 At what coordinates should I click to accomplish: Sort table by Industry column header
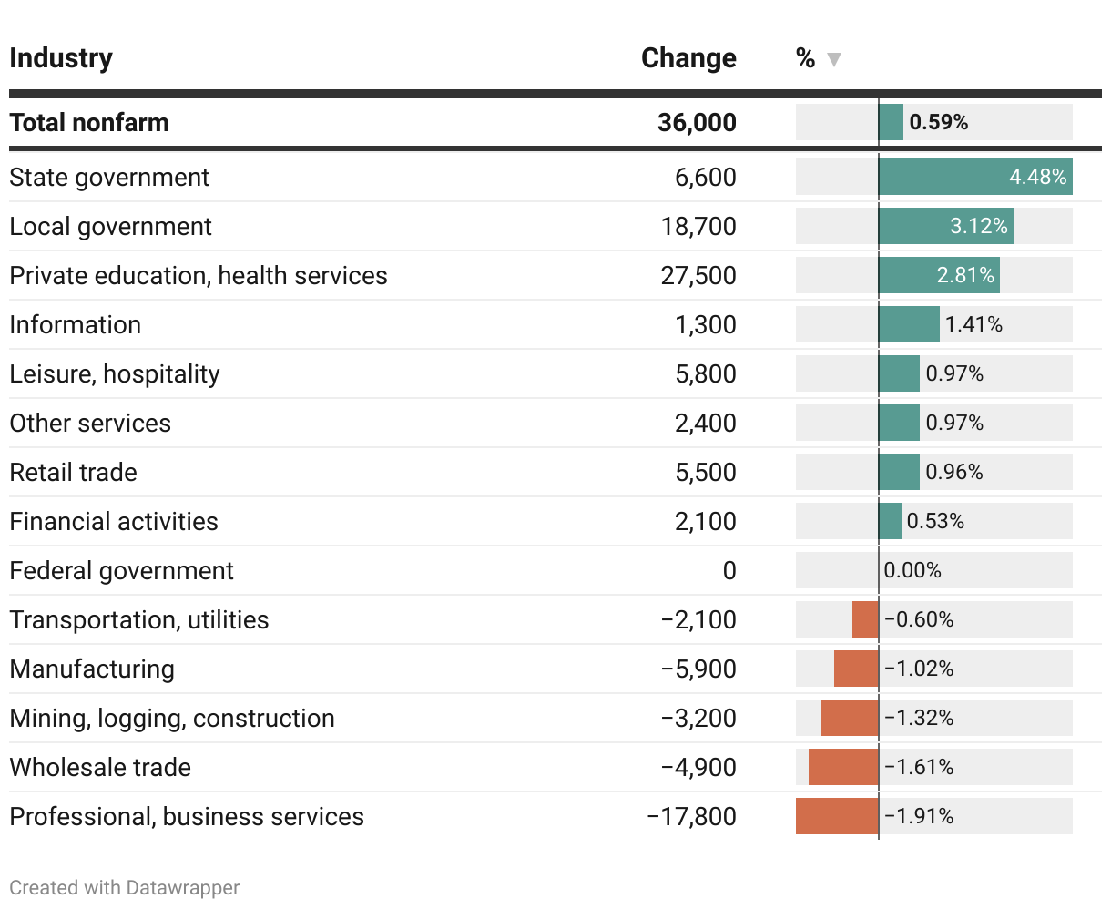click(x=61, y=58)
